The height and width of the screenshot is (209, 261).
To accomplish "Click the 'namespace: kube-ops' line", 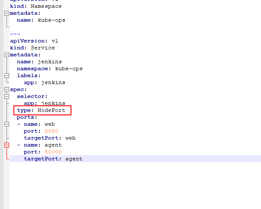I will [x=50, y=69].
